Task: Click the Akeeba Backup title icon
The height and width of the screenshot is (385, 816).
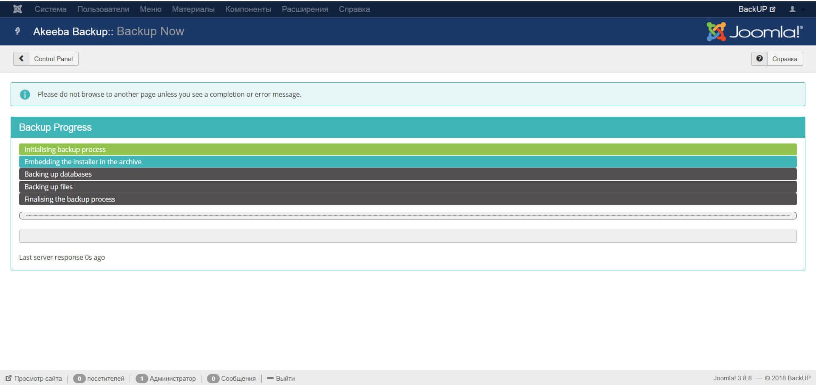Action: 17,31
